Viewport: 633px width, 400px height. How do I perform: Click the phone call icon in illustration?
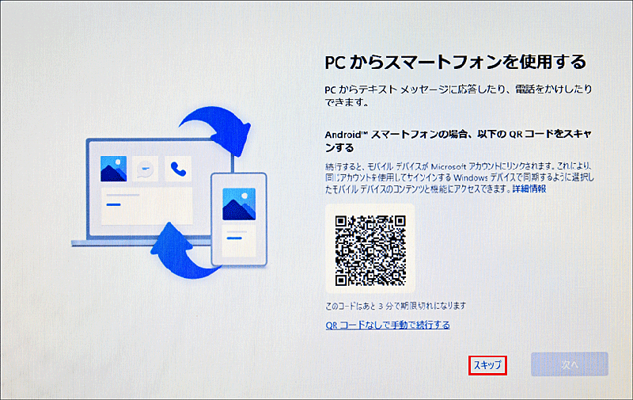point(178,169)
